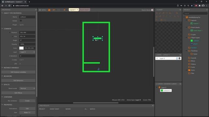This screenshot has width=209, height=117.
Task: Switch to the Event sheet 1 tab
Action: coord(85,10)
